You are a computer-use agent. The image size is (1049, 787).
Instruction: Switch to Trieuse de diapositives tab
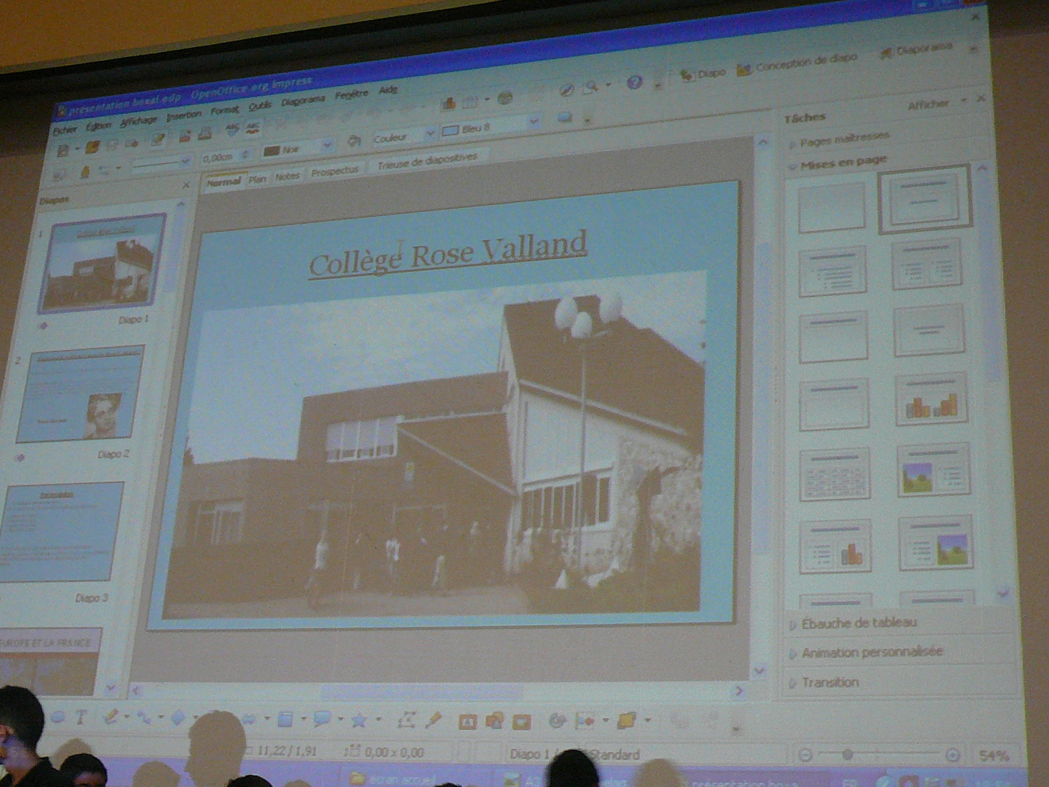(427, 161)
